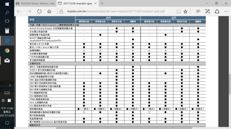This screenshot has height=129, width=231.
Task: Click the Microsoft Edge taskbar icon
Action: point(7,41)
